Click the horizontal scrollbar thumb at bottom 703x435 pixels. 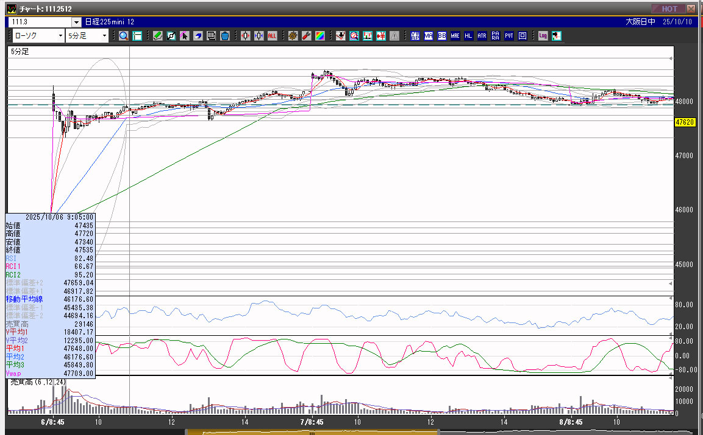[312, 433]
